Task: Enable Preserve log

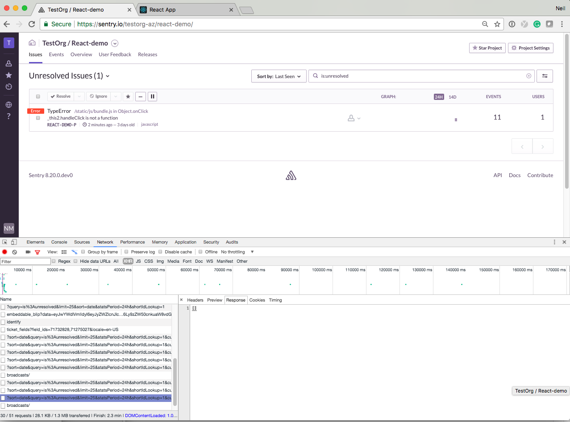Action: [127, 252]
